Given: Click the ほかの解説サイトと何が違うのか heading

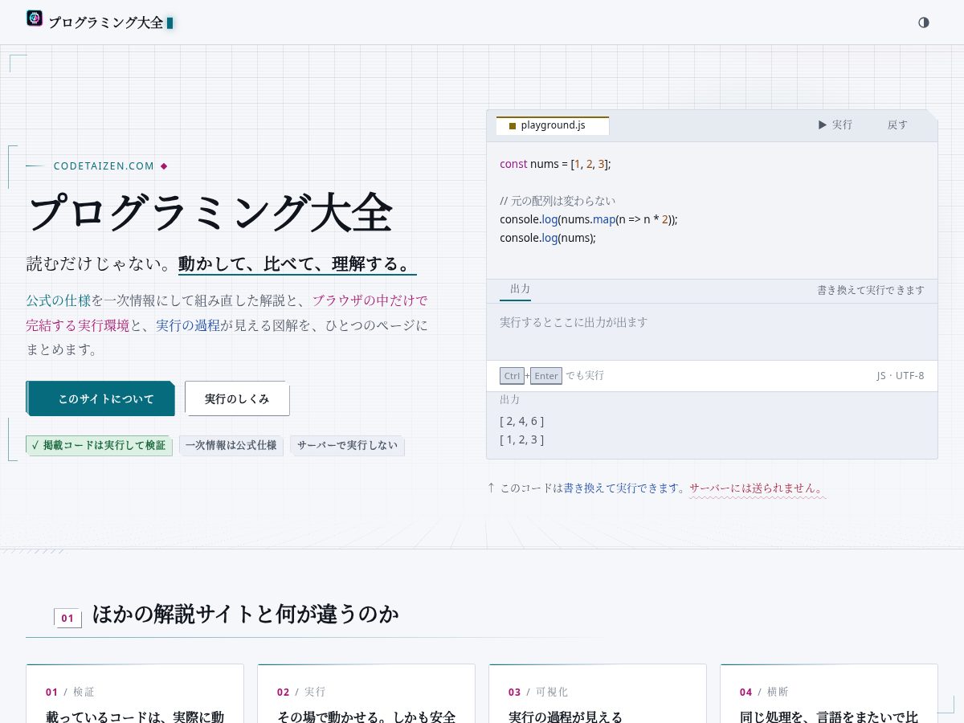Looking at the screenshot, I should [245, 615].
